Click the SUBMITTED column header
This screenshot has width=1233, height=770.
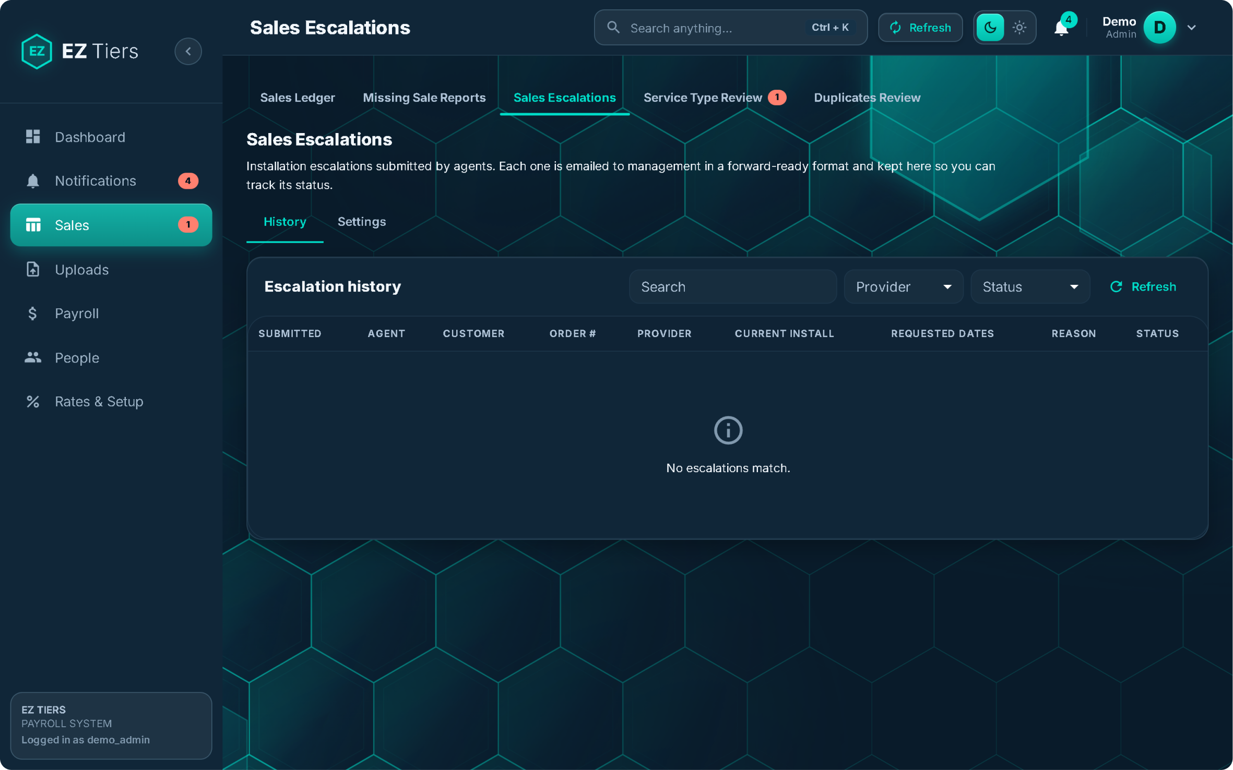290,333
